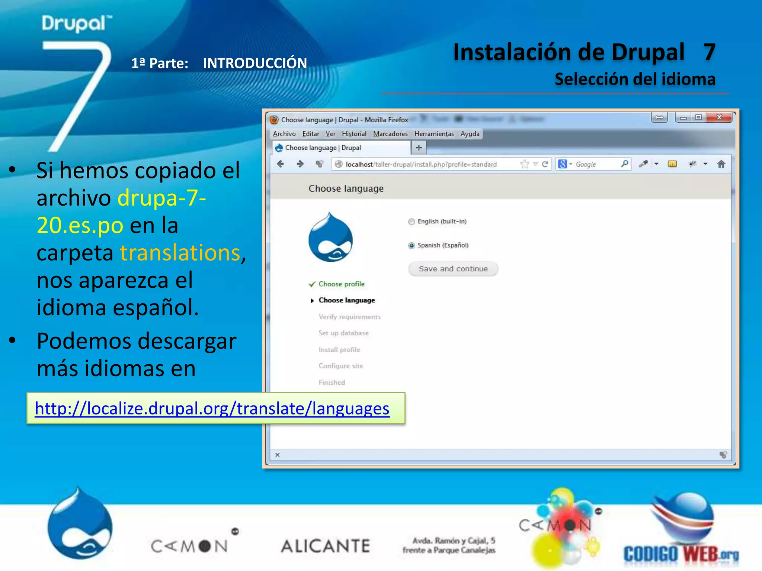
Task: Open the Herramientas menu
Action: pos(434,134)
